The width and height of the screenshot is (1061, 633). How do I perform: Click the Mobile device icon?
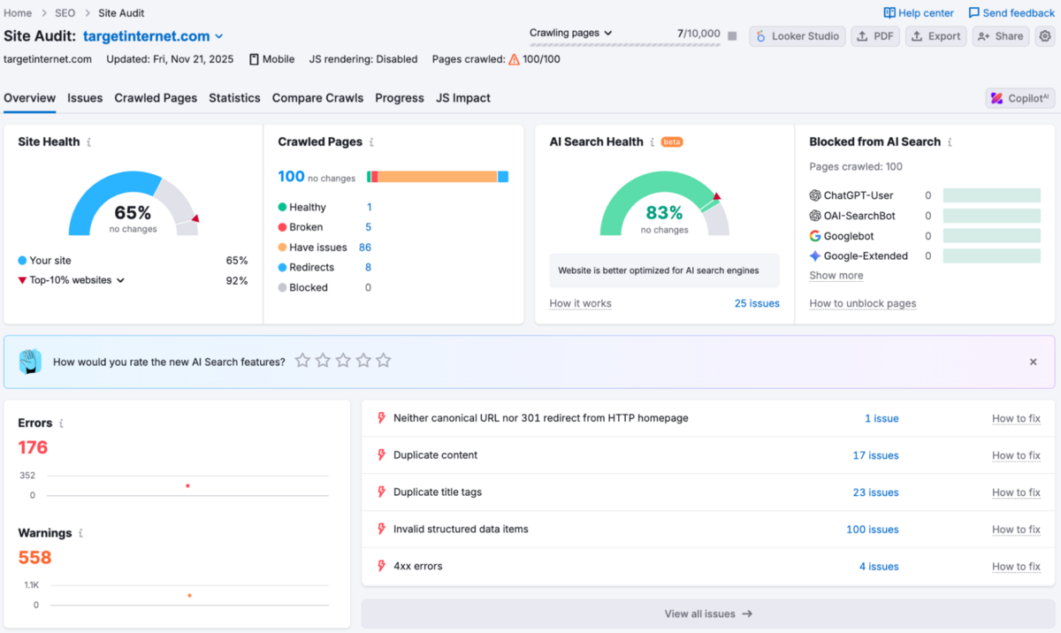[x=254, y=59]
